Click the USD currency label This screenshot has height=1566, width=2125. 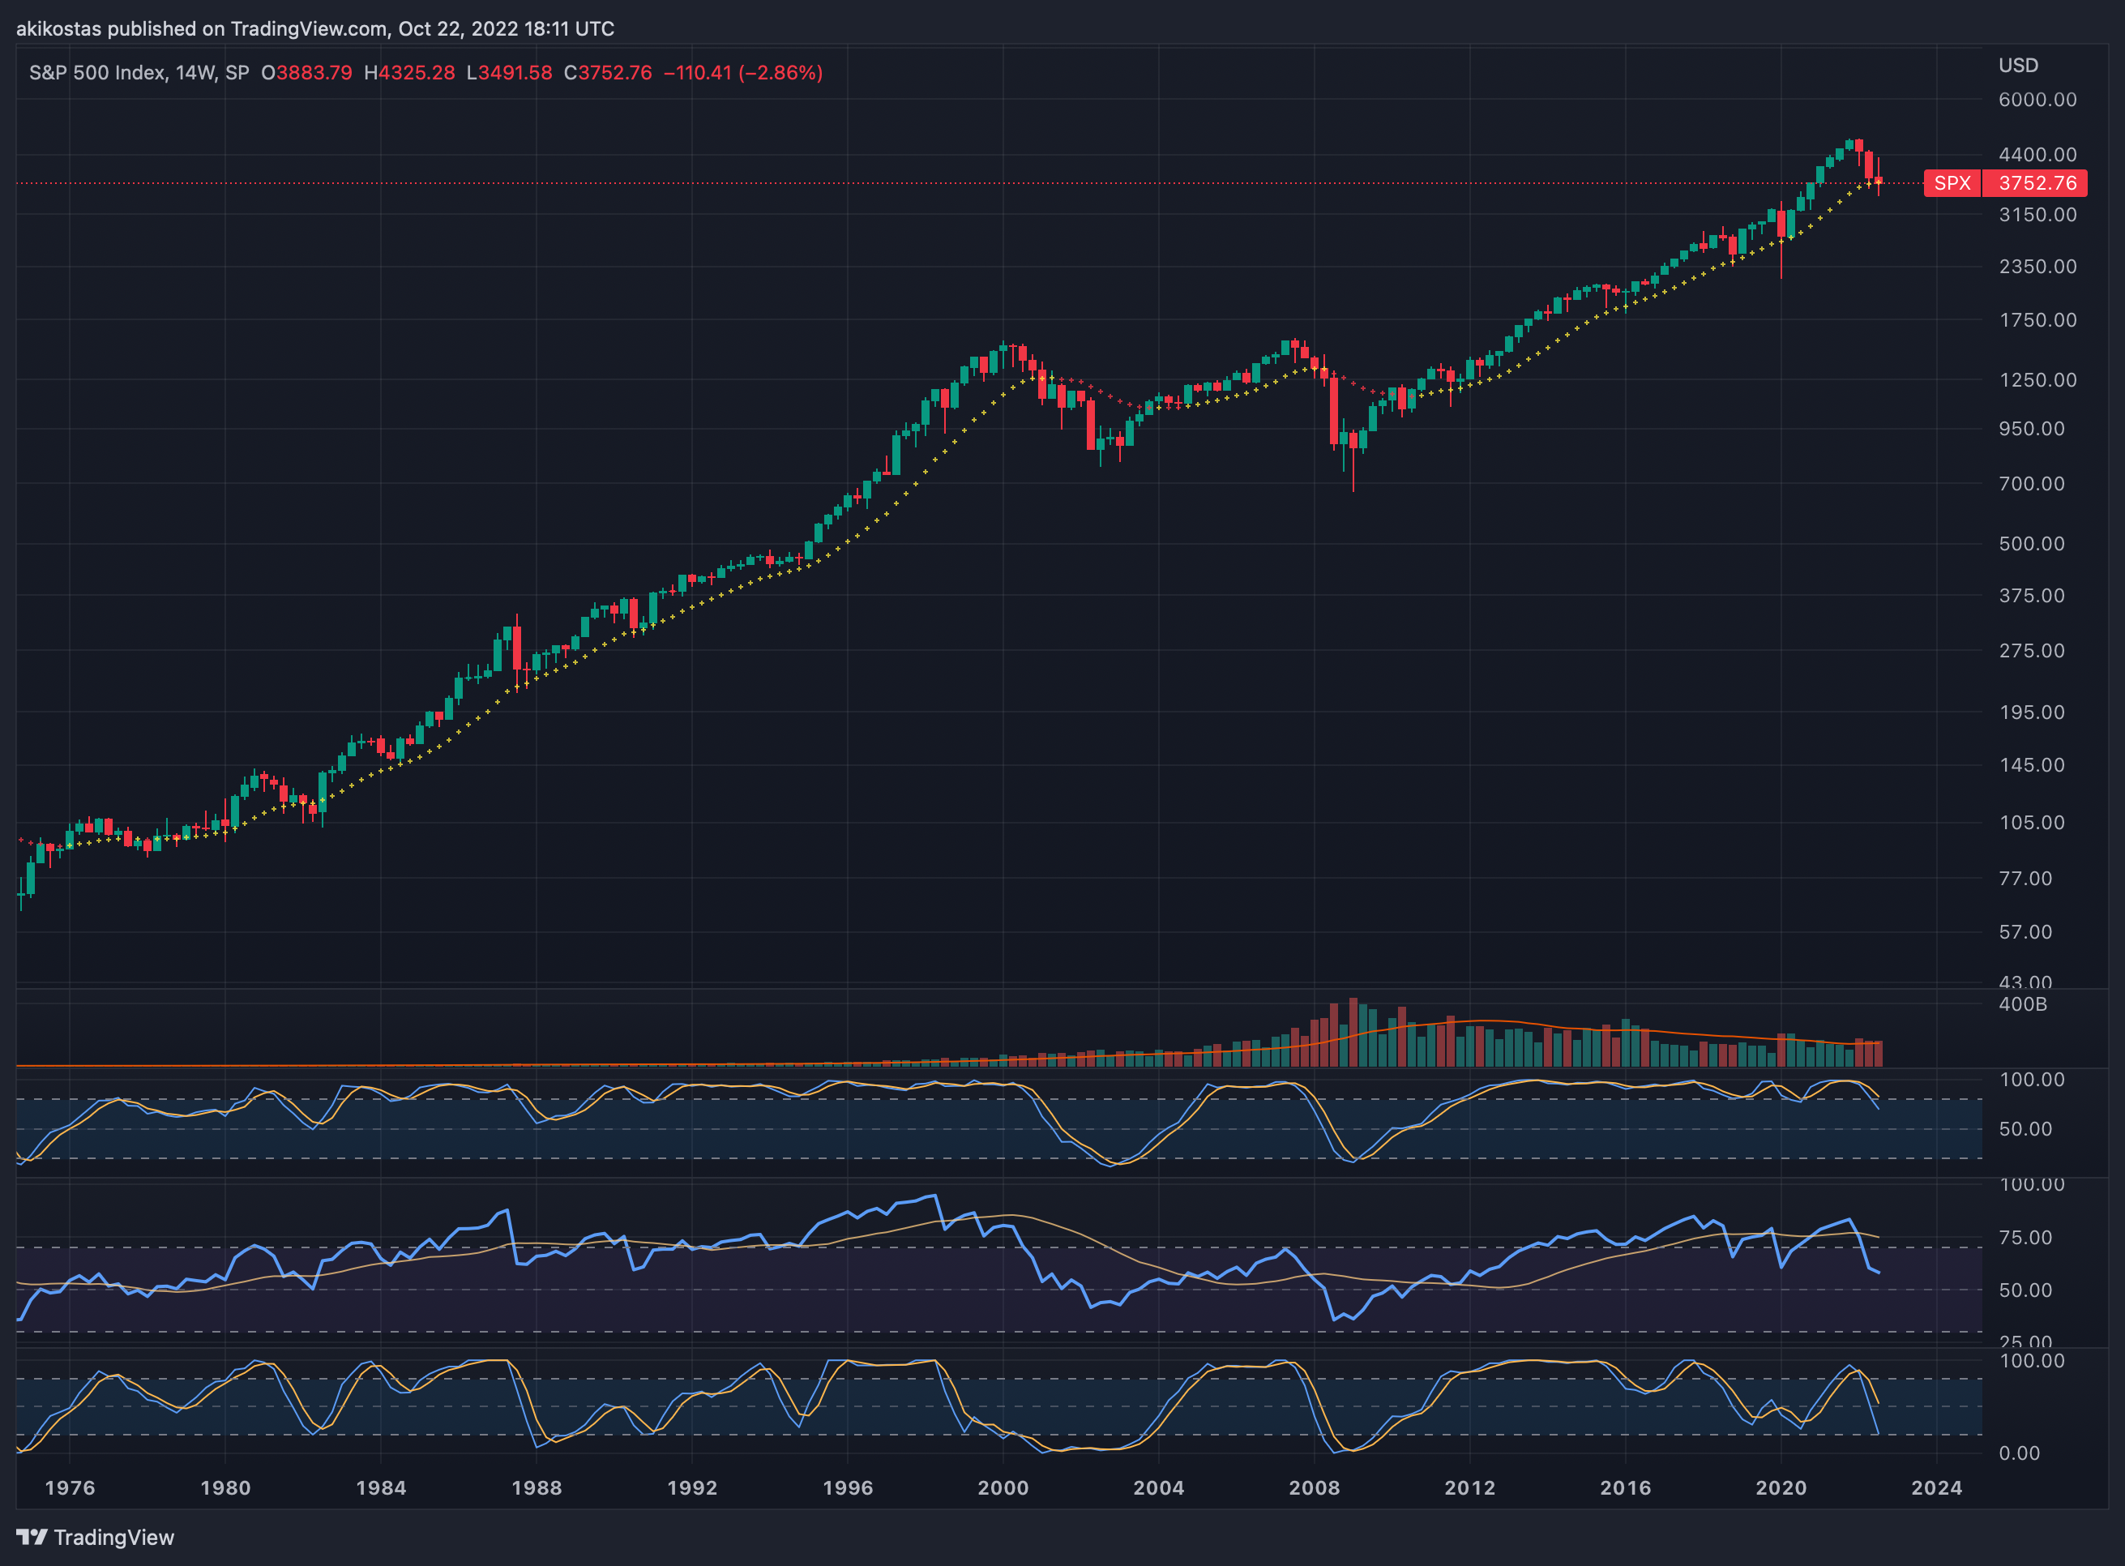pos(2018,66)
